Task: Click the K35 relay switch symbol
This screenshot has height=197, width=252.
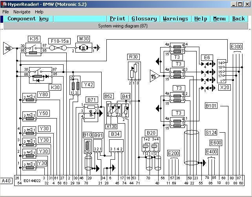Action: point(33,49)
